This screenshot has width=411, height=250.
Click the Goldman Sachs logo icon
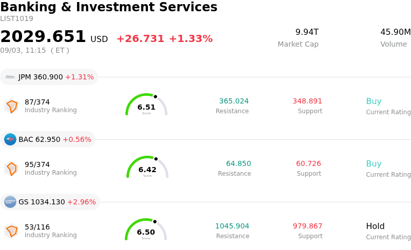click(x=10, y=202)
